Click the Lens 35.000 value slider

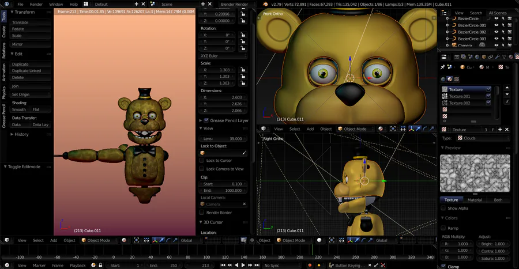[223, 138]
